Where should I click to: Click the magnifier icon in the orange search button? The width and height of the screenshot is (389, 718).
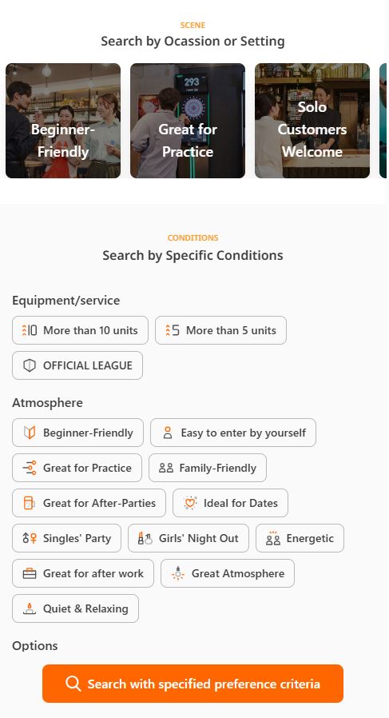[x=73, y=683]
